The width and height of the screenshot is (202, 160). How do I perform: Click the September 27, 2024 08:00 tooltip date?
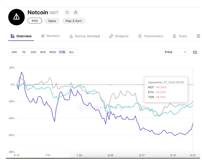pyautogui.click(x=166, y=82)
